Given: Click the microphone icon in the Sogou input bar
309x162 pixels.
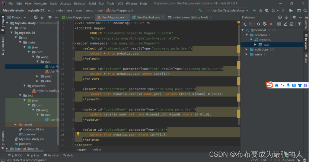Looking at the screenshot, I should (x=288, y=85).
